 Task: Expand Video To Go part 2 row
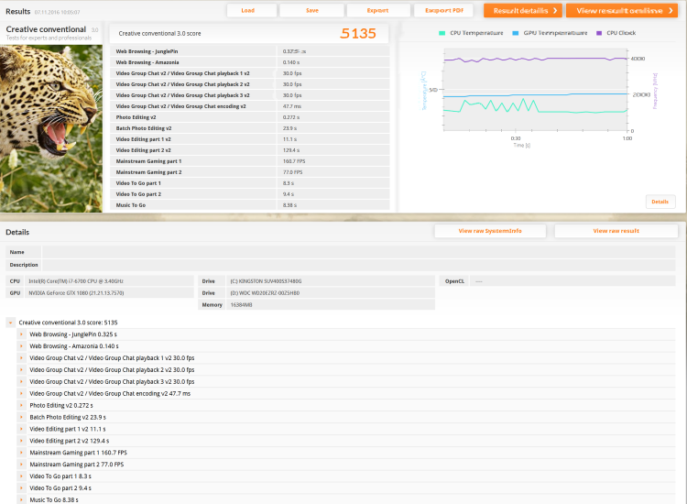click(21, 488)
